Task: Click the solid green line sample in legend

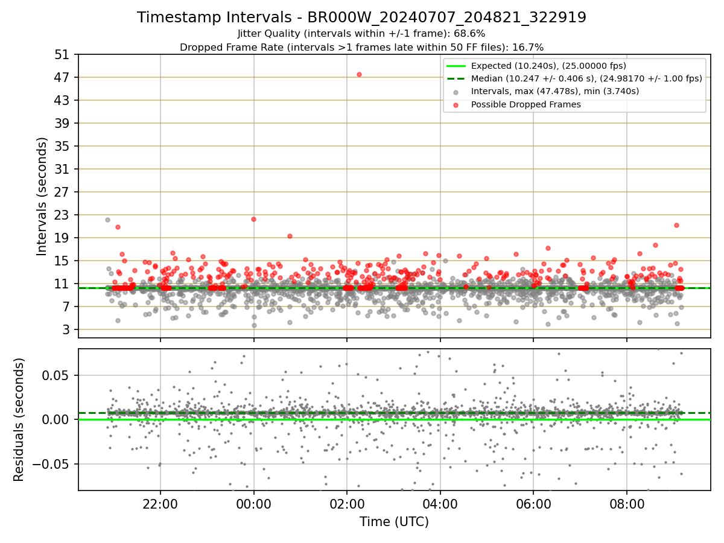Action: coord(456,66)
